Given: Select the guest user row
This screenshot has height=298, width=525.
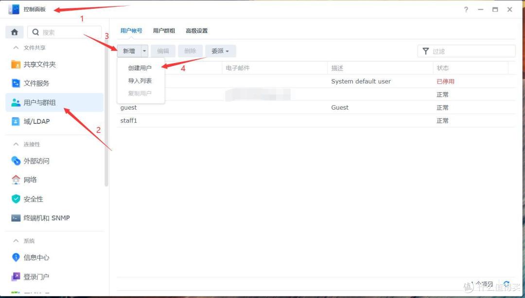Looking at the screenshot, I should (x=316, y=107).
